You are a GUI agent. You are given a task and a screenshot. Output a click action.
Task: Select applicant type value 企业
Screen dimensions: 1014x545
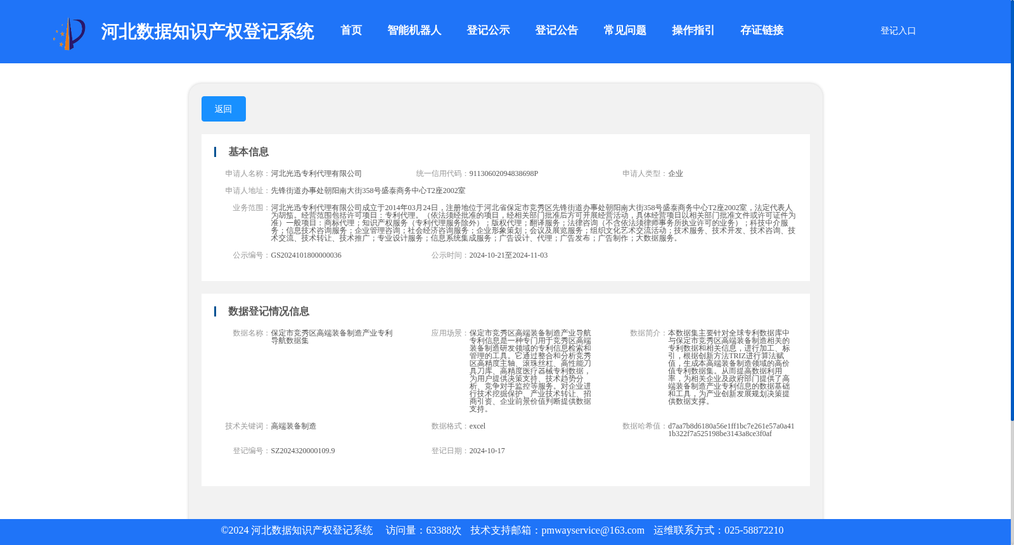point(676,173)
